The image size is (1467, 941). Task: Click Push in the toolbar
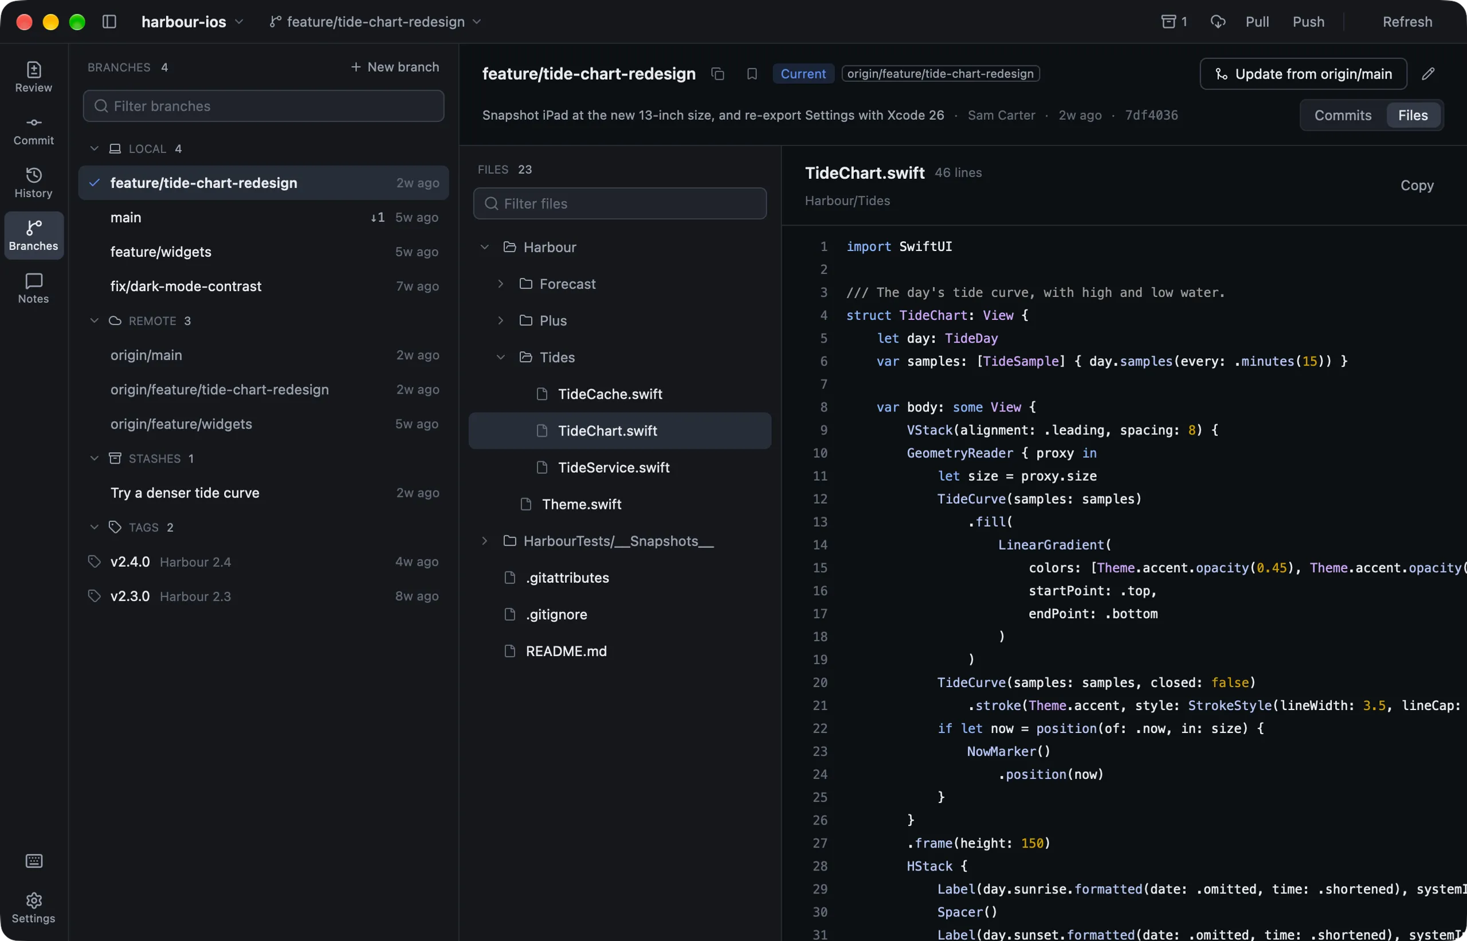(x=1308, y=22)
